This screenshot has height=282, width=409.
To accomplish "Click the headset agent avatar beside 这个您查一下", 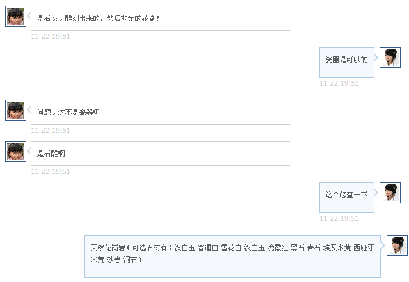I will 390,193.
